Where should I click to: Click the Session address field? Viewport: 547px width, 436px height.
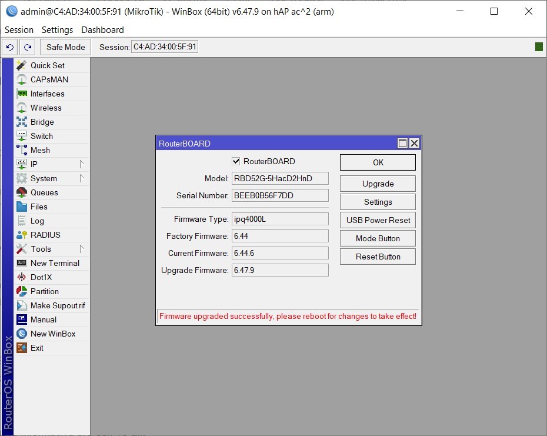point(165,46)
